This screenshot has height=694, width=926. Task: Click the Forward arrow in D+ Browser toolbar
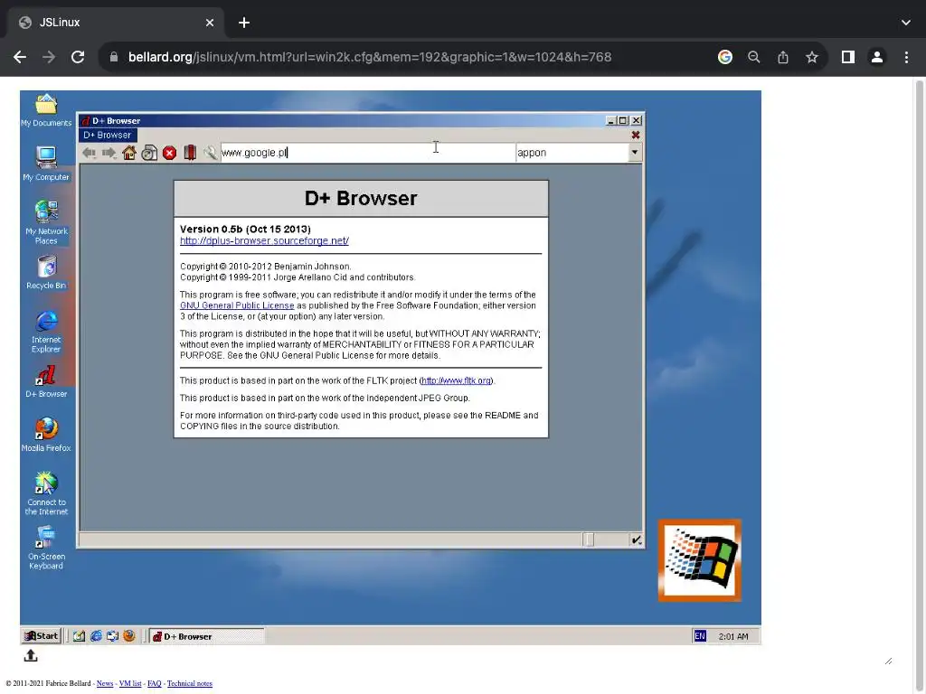pyautogui.click(x=109, y=153)
